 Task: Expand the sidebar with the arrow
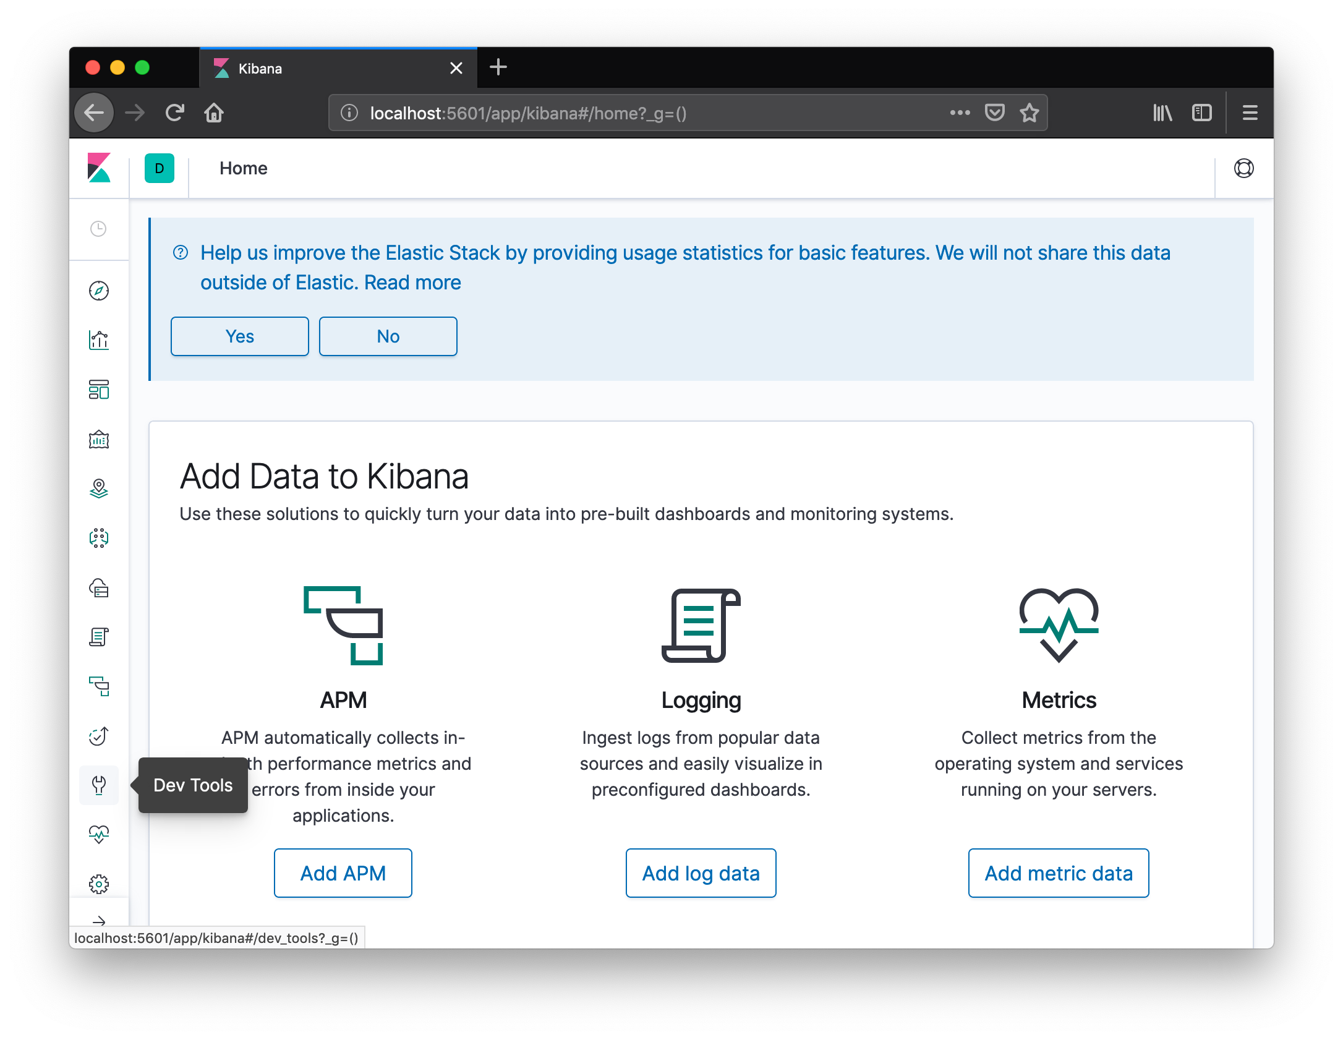[x=99, y=921]
